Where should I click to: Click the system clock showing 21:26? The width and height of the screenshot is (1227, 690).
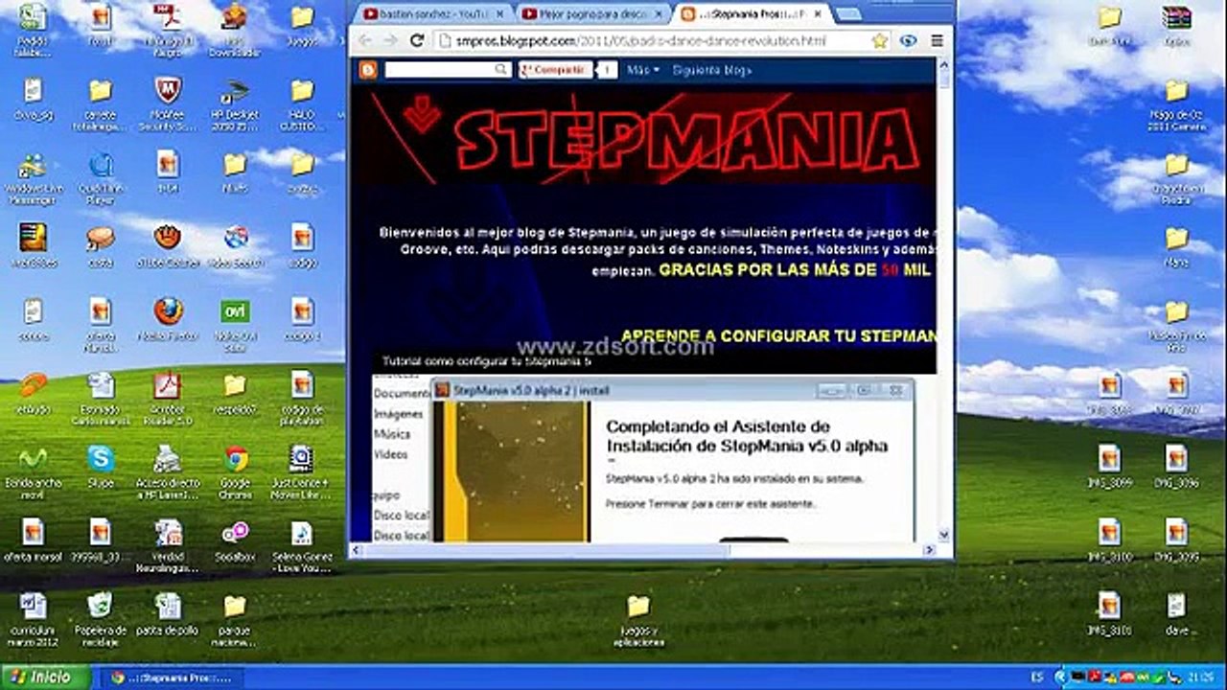click(1201, 678)
